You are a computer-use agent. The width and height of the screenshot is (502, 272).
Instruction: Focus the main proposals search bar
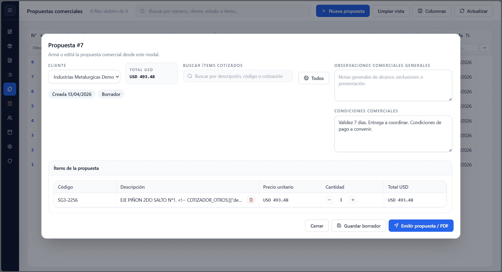pos(223,11)
